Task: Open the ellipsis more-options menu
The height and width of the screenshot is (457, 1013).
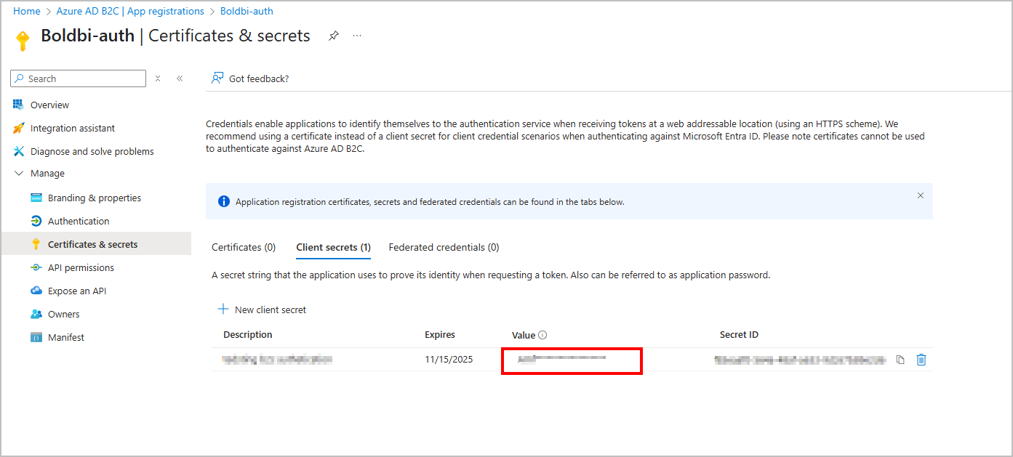Action: pos(356,35)
